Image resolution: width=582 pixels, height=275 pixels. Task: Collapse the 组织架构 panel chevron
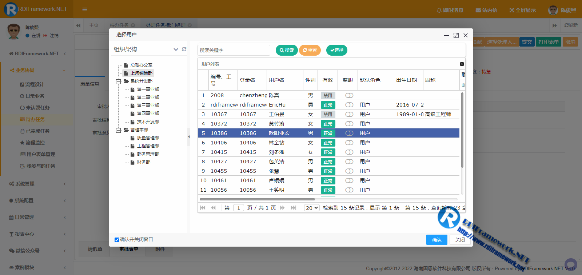176,49
